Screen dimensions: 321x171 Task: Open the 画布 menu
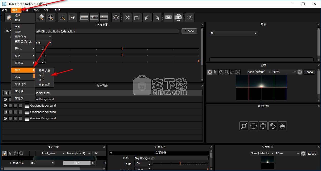coord(36,10)
